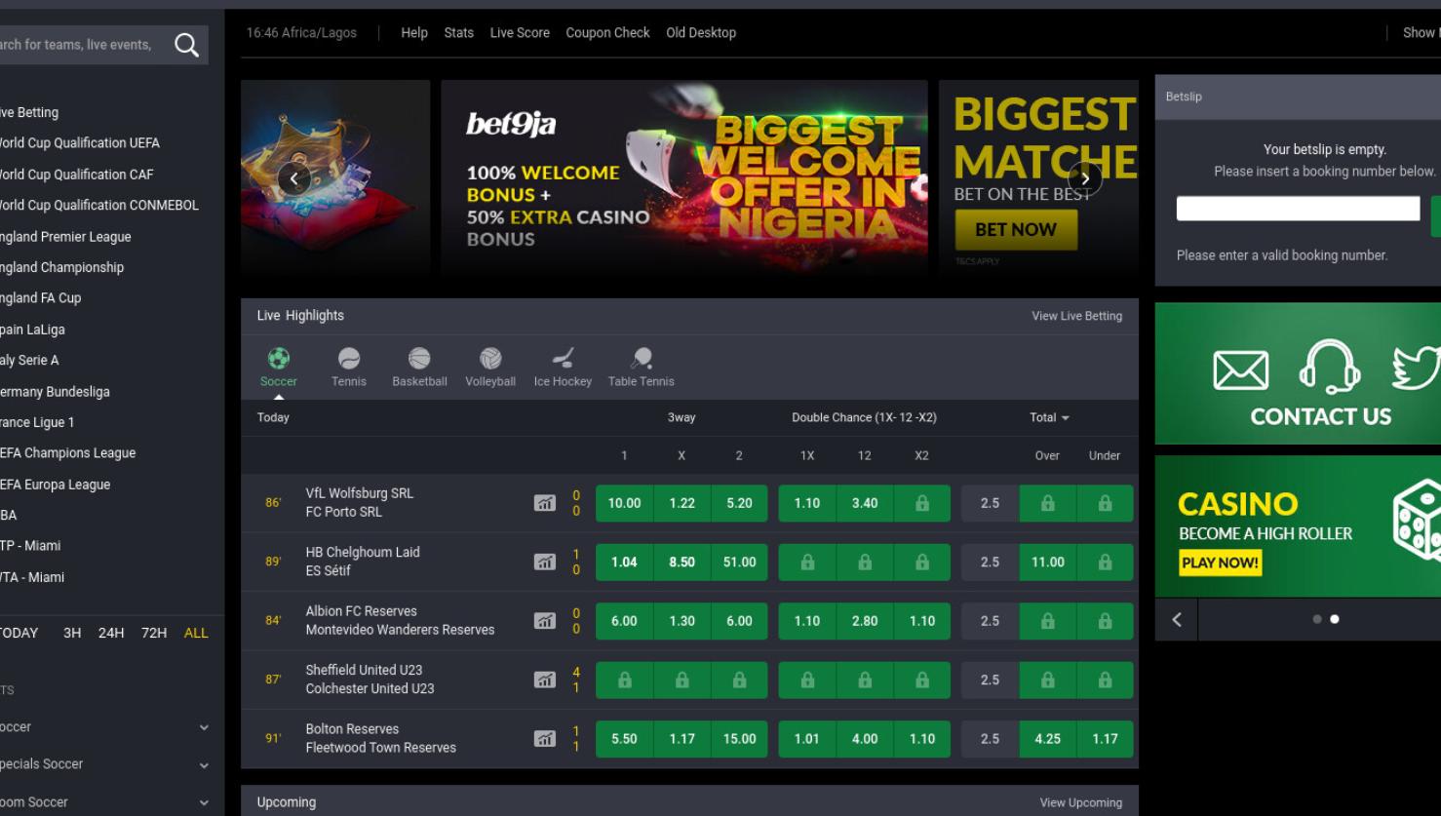Click the bet9ja welcome offer banner
Image resolution: width=1441 pixels, height=816 pixels.
(x=683, y=177)
